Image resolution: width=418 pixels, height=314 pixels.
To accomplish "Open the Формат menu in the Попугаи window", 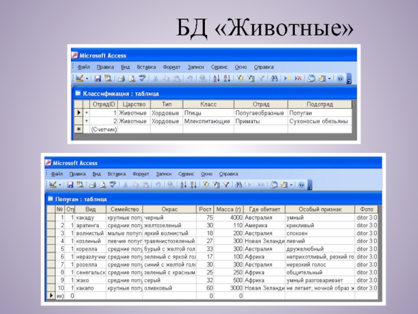I will click(141, 174).
